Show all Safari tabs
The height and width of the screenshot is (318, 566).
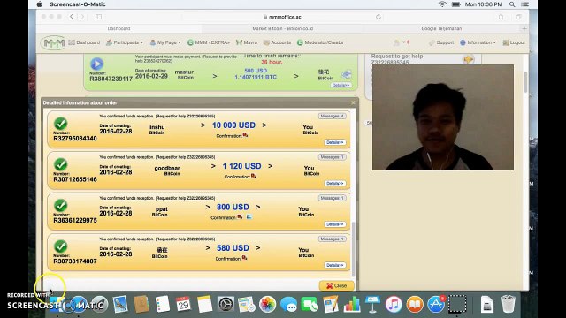pyautogui.click(x=519, y=17)
